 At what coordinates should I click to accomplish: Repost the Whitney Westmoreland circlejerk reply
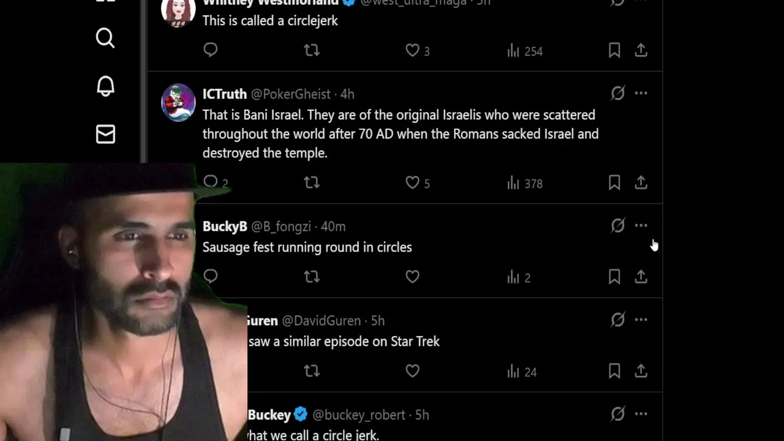tap(312, 50)
